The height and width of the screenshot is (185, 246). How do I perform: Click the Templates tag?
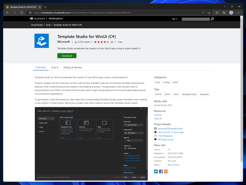coord(204,94)
